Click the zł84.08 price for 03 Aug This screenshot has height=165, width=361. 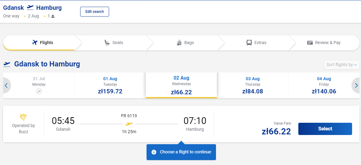point(253,91)
